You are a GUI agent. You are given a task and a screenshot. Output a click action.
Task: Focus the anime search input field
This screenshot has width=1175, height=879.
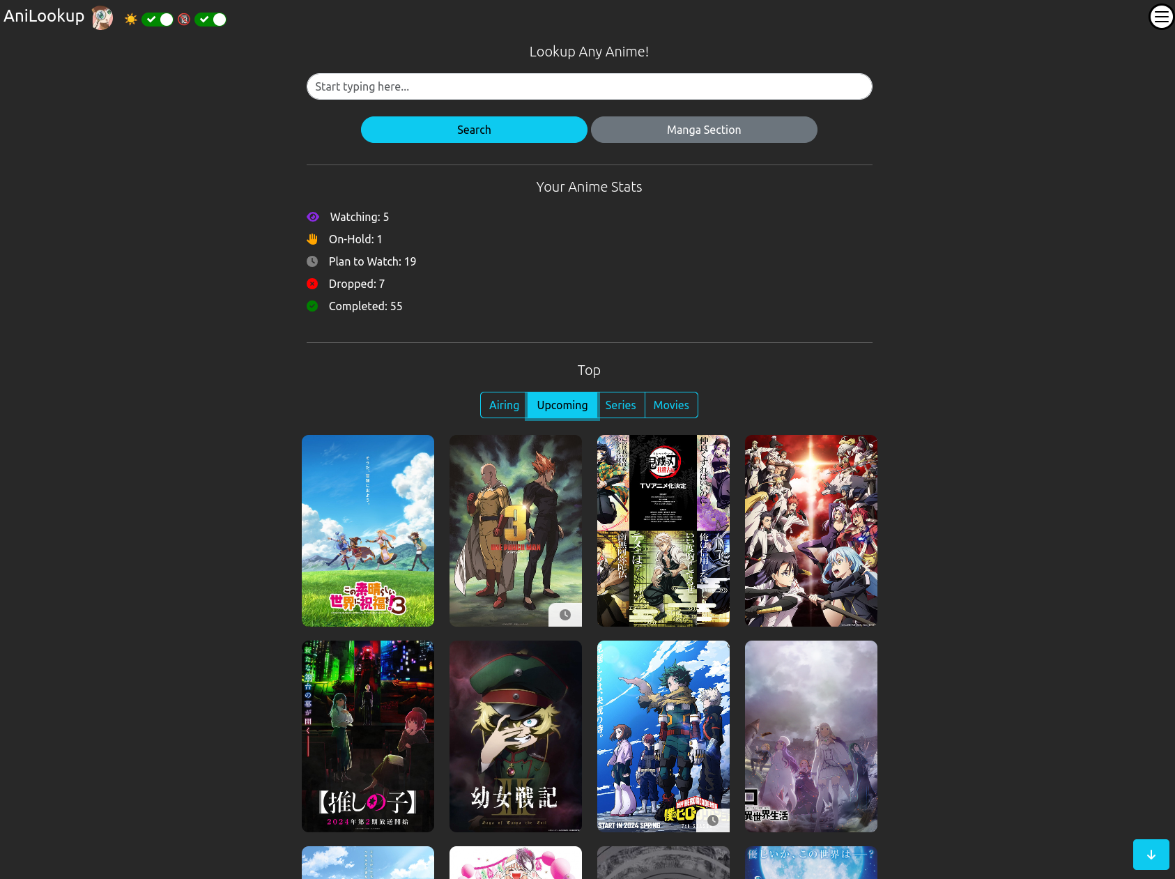click(x=589, y=86)
